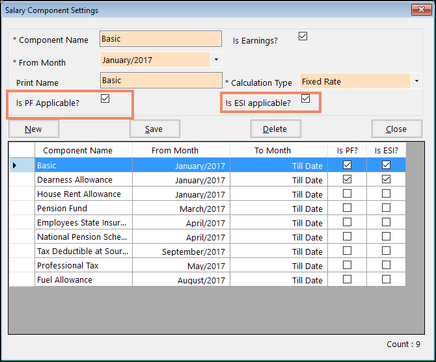Image resolution: width=436 pixels, height=362 pixels.
Task: Click the Close button
Action: click(397, 129)
